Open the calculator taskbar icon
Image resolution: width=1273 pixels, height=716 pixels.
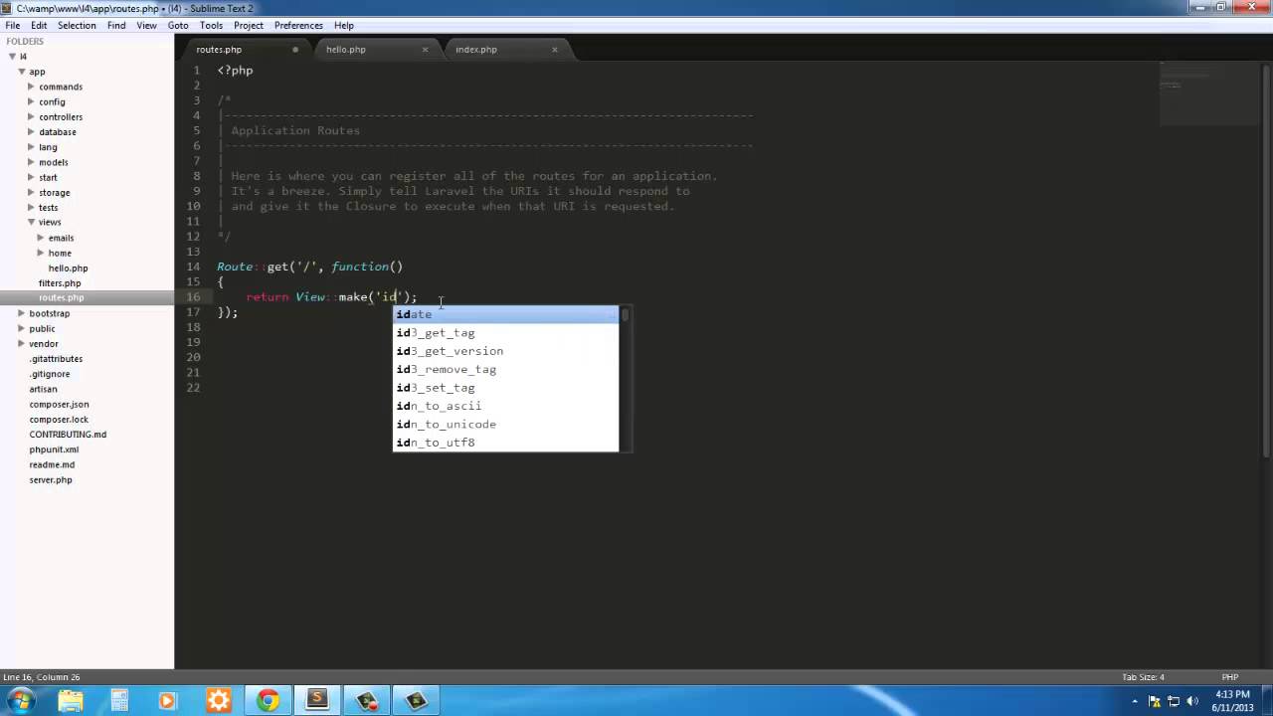(x=119, y=701)
